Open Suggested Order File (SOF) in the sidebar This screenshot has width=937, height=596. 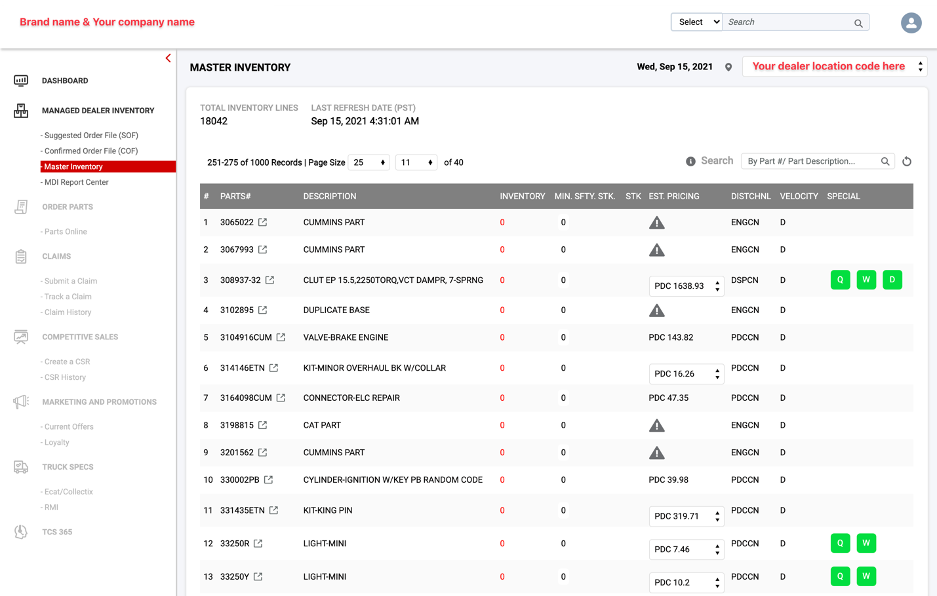click(90, 136)
